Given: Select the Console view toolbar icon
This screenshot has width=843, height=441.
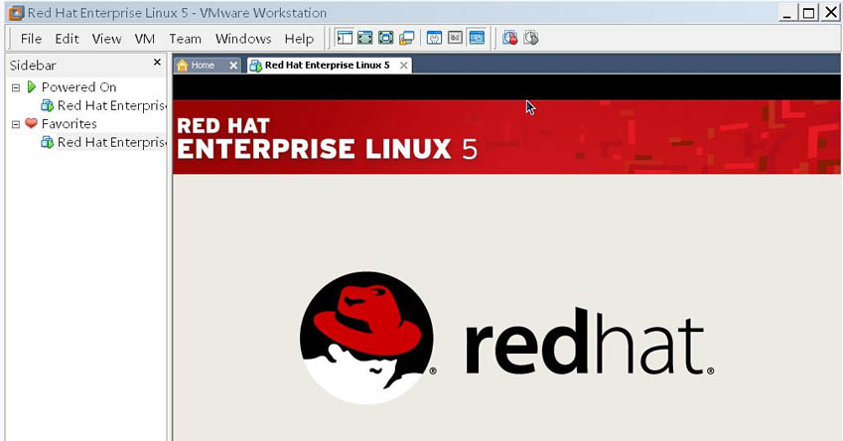Looking at the screenshot, I should [477, 38].
